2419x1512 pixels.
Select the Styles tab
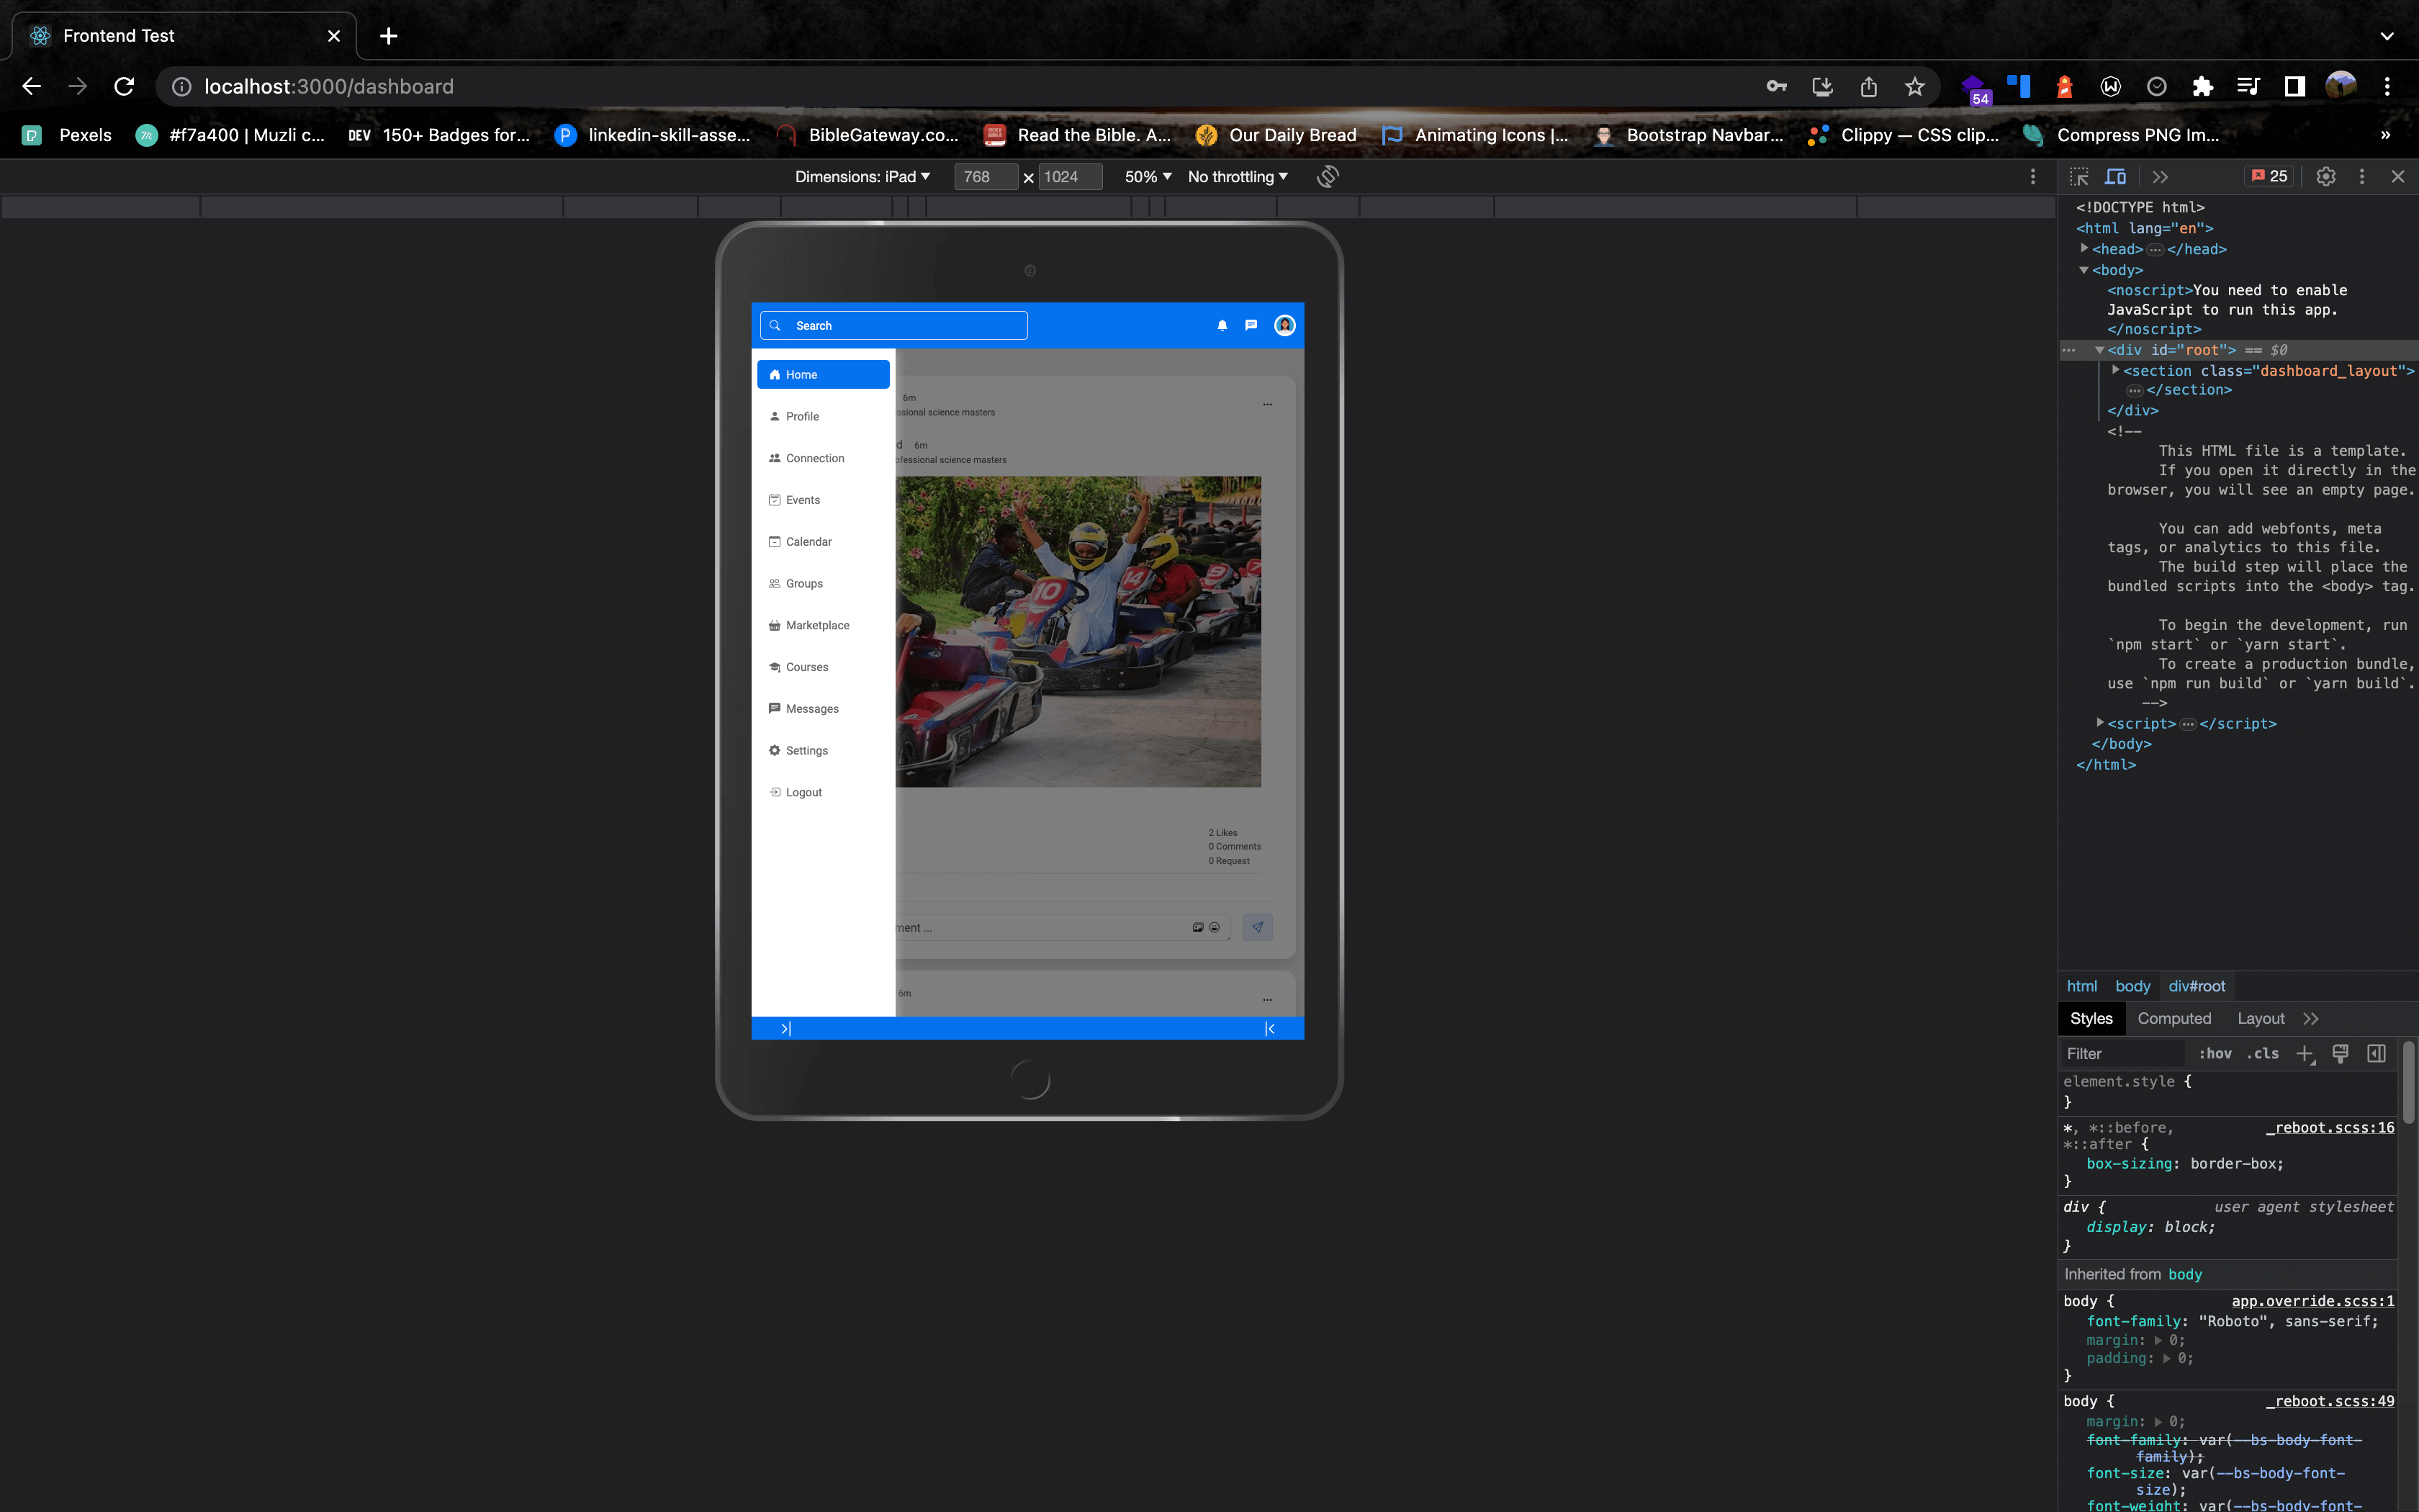point(2091,1019)
